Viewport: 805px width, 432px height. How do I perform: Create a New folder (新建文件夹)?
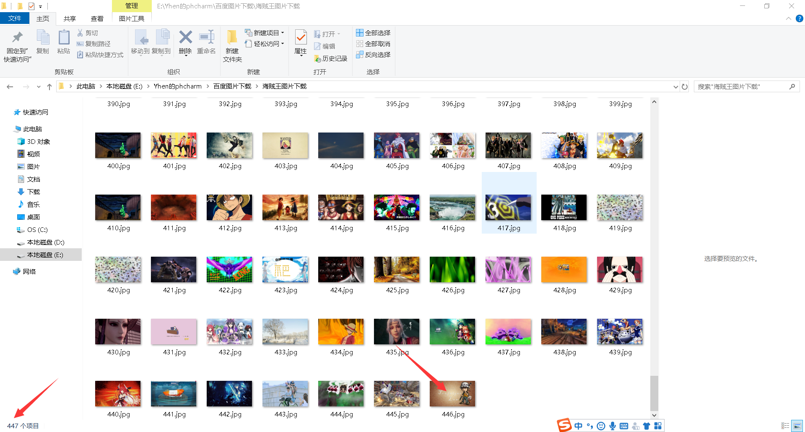(x=232, y=46)
